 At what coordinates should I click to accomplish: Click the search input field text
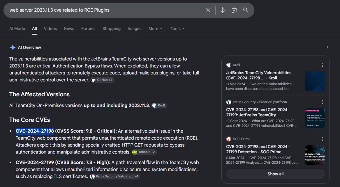pyautogui.click(x=59, y=10)
